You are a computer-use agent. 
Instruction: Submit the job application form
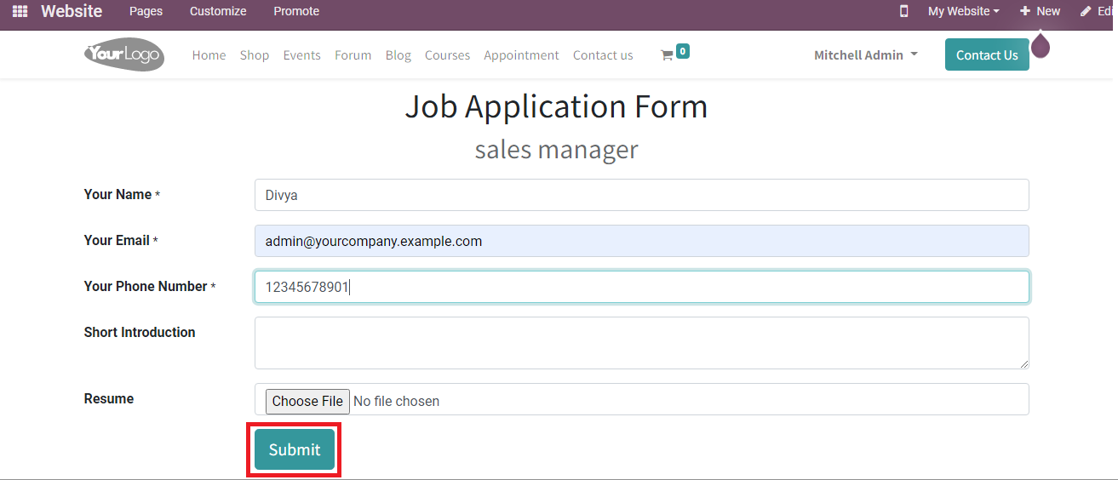[295, 449]
